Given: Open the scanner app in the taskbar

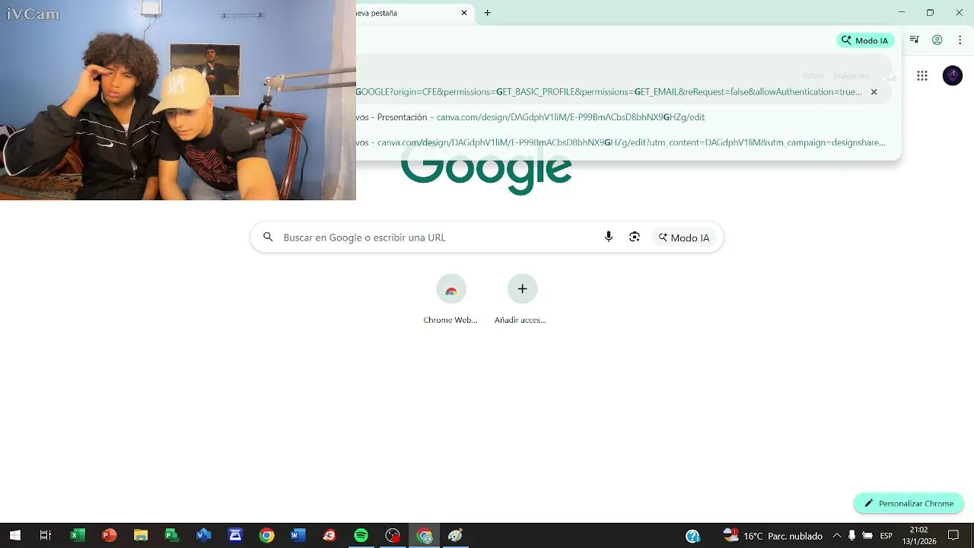Looking at the screenshot, I should click(235, 536).
